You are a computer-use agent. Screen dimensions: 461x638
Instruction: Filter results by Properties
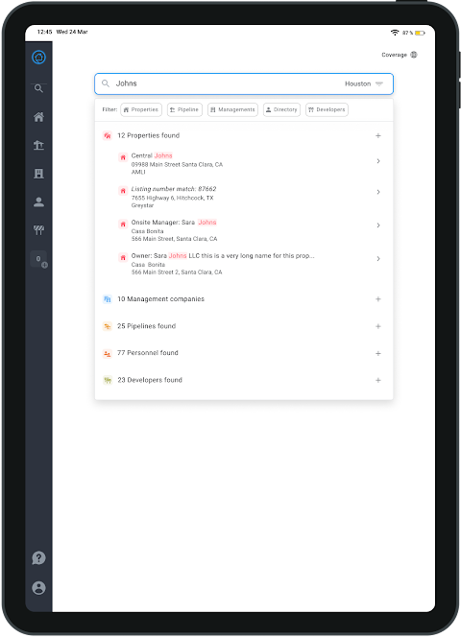click(x=141, y=110)
